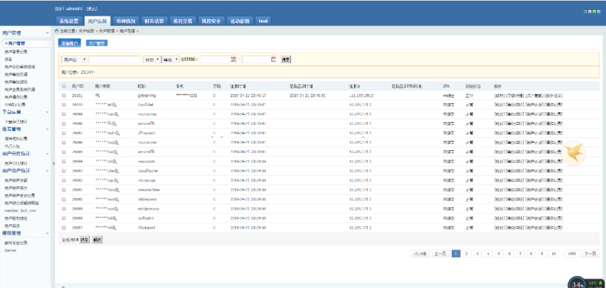The height and width of the screenshot is (288, 606).
Task: Collapse the 用户管理 sidebar section
Action: click(46, 33)
